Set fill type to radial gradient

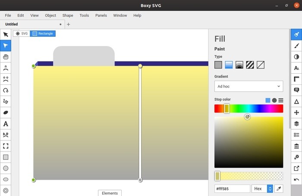(239, 65)
